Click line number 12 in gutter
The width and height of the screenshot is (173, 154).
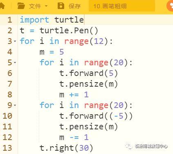(7, 137)
